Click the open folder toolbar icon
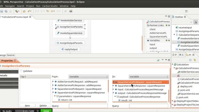Screen dimensions: 199x112 tap(24, 11)
